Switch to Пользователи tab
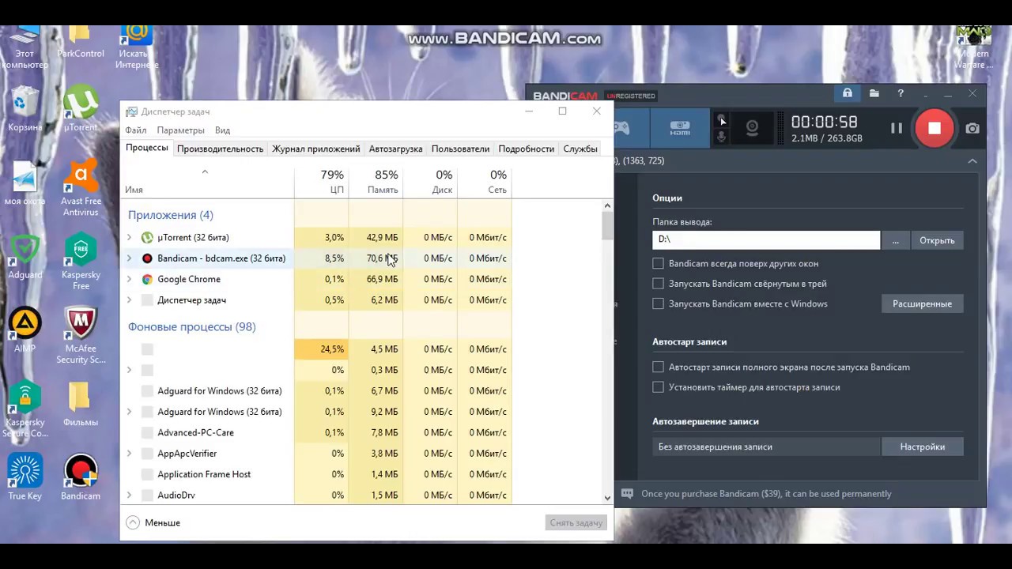The width and height of the screenshot is (1012, 569). [x=460, y=149]
